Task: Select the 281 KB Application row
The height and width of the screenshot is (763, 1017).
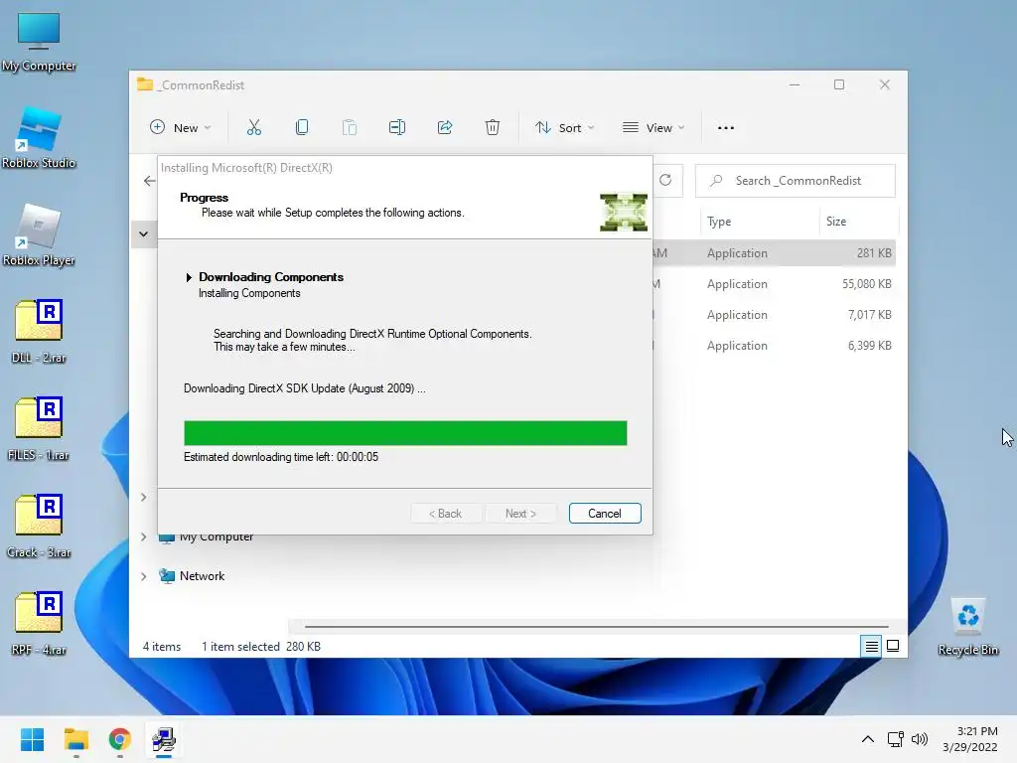Action: pos(774,253)
